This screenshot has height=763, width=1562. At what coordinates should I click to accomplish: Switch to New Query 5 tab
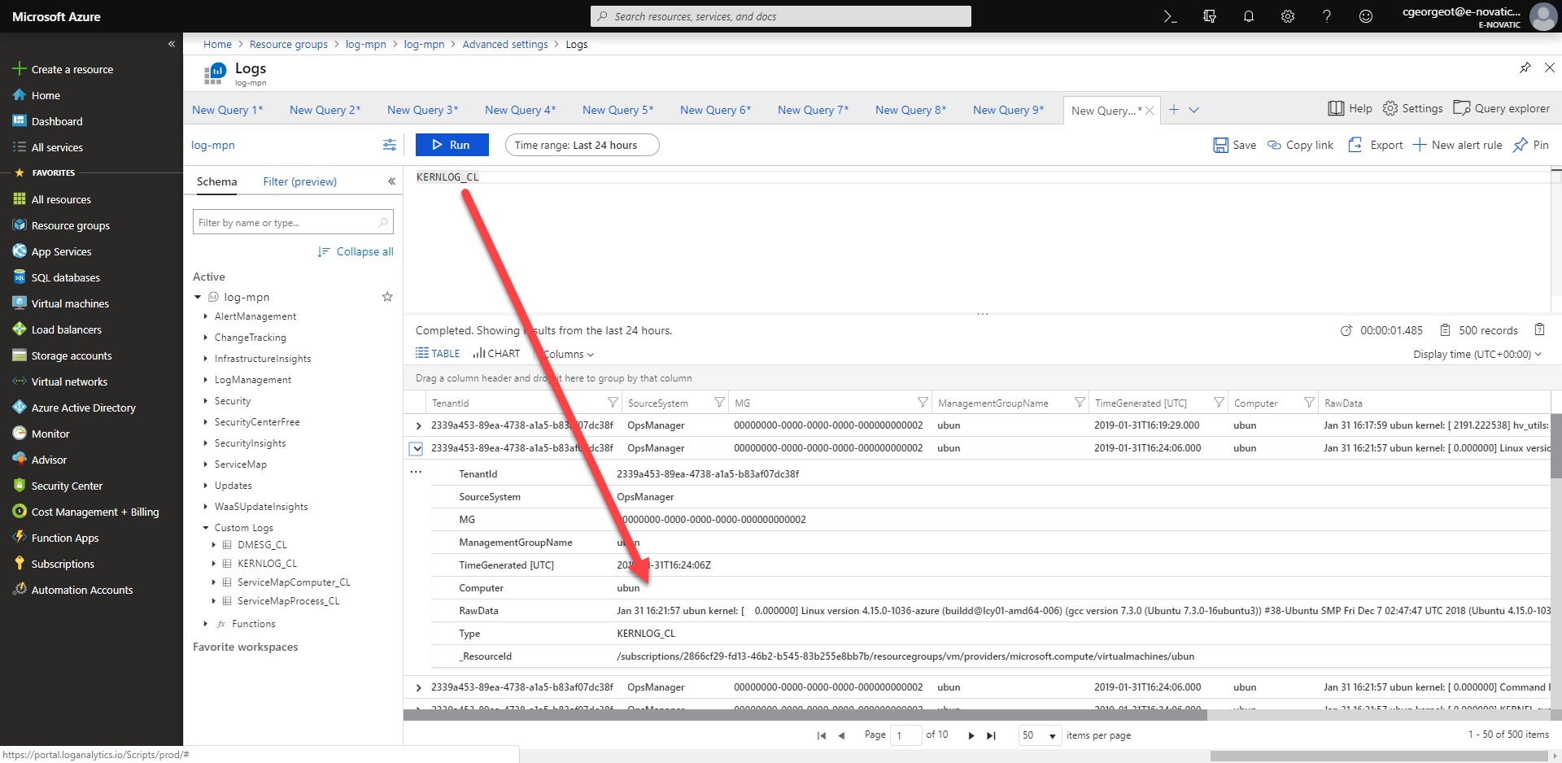618,110
